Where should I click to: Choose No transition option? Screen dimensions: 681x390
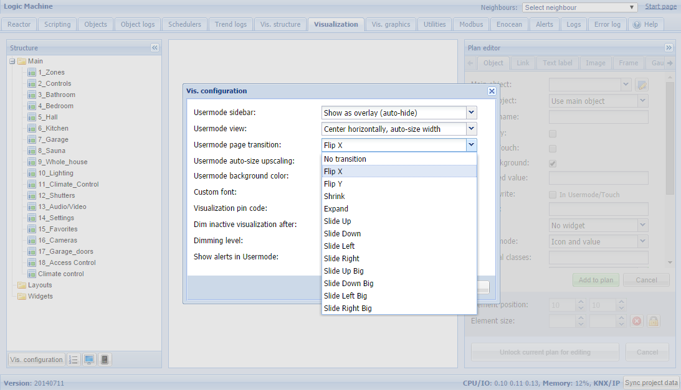[x=399, y=159]
